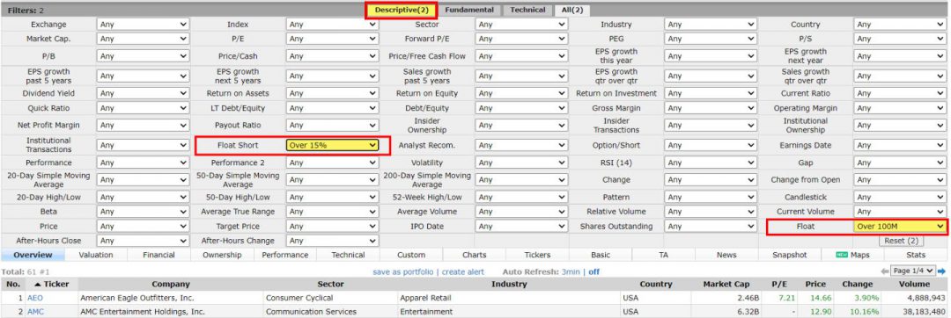Open the Descriptive(2) filter tab
The width and height of the screenshot is (951, 318).
[401, 10]
